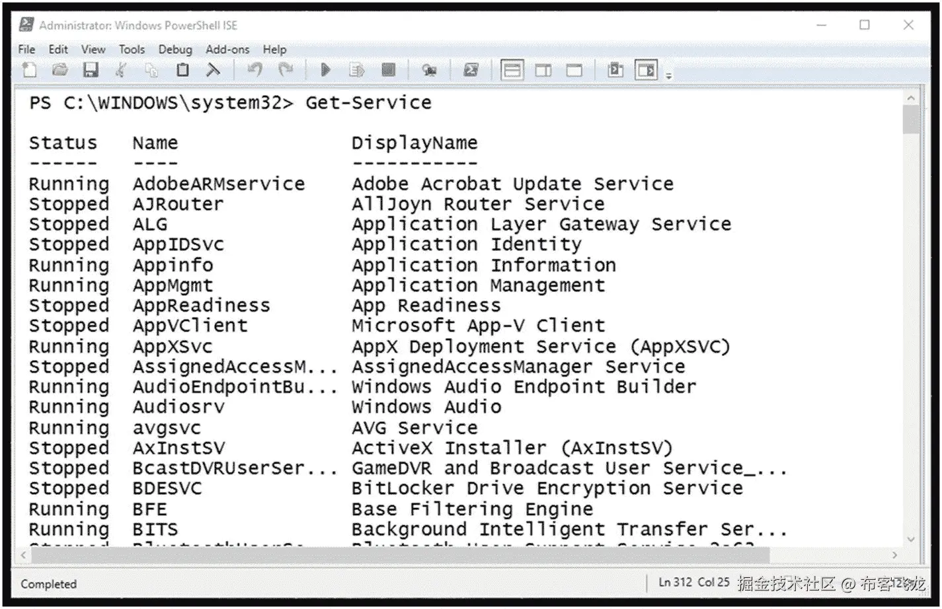
Task: Open the File menu
Action: point(27,50)
